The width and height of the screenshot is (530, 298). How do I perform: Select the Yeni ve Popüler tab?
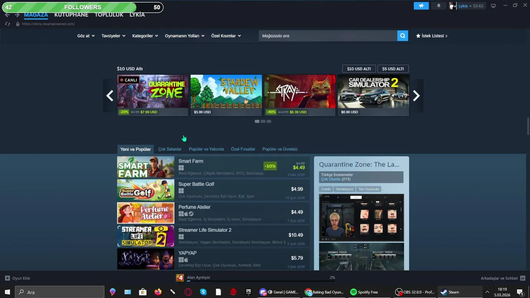point(135,149)
